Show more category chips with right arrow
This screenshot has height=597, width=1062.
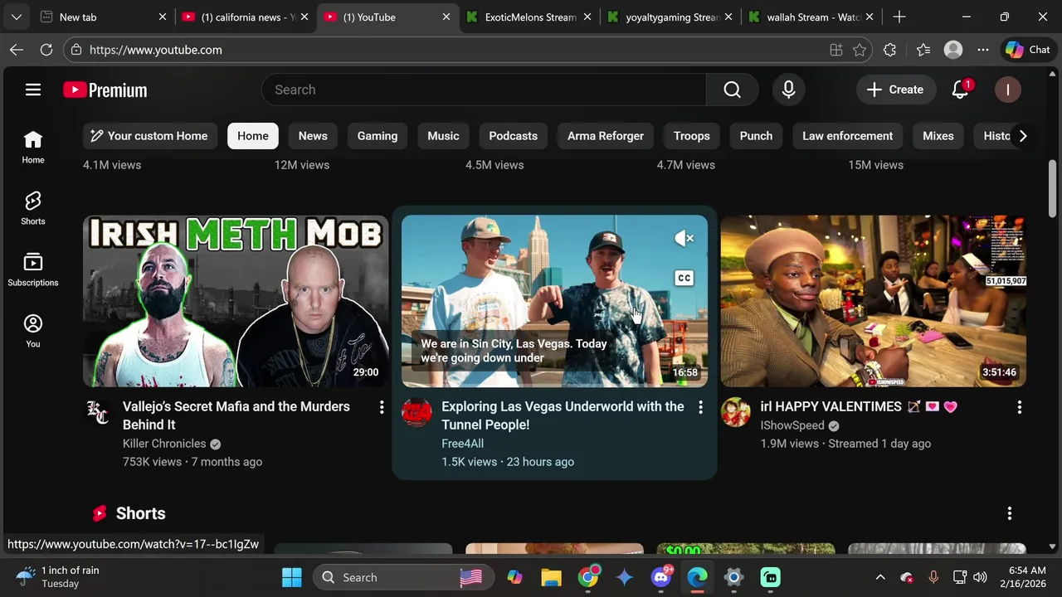click(1023, 136)
